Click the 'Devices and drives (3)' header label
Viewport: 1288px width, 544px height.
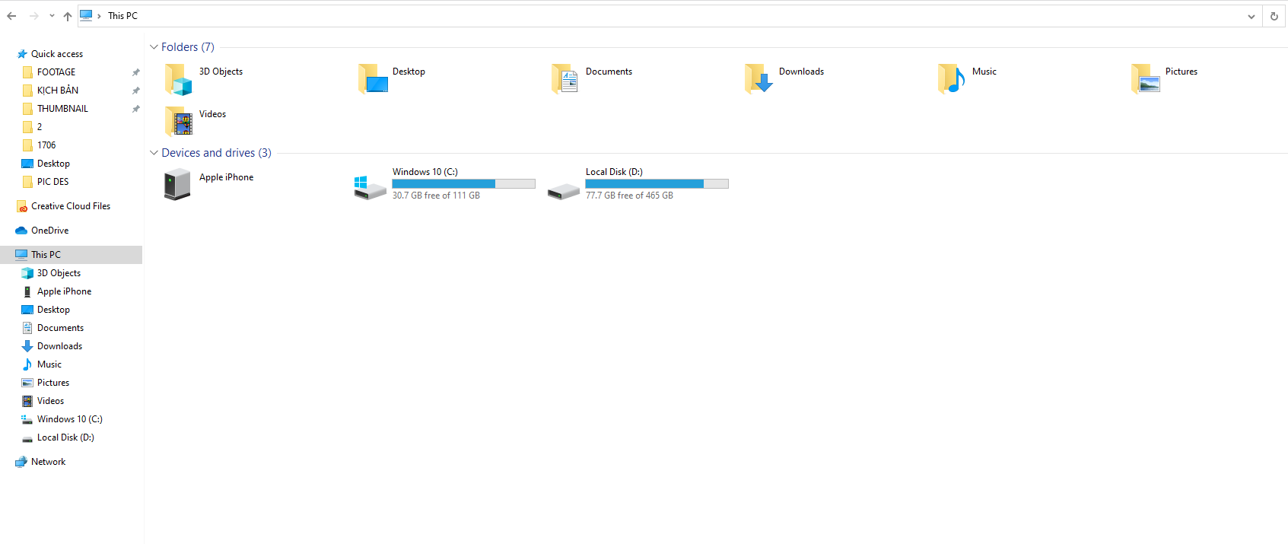click(x=216, y=153)
